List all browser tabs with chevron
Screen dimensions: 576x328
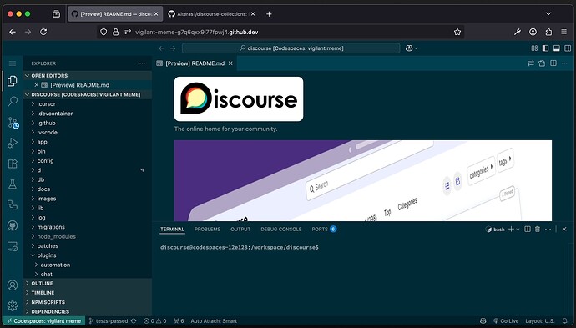[x=548, y=14]
